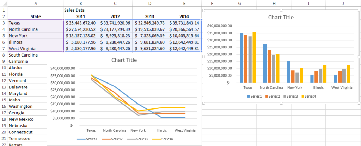Select cell containing $8,925,318.23
Viewport: 361px width, 146px height.
point(115,35)
